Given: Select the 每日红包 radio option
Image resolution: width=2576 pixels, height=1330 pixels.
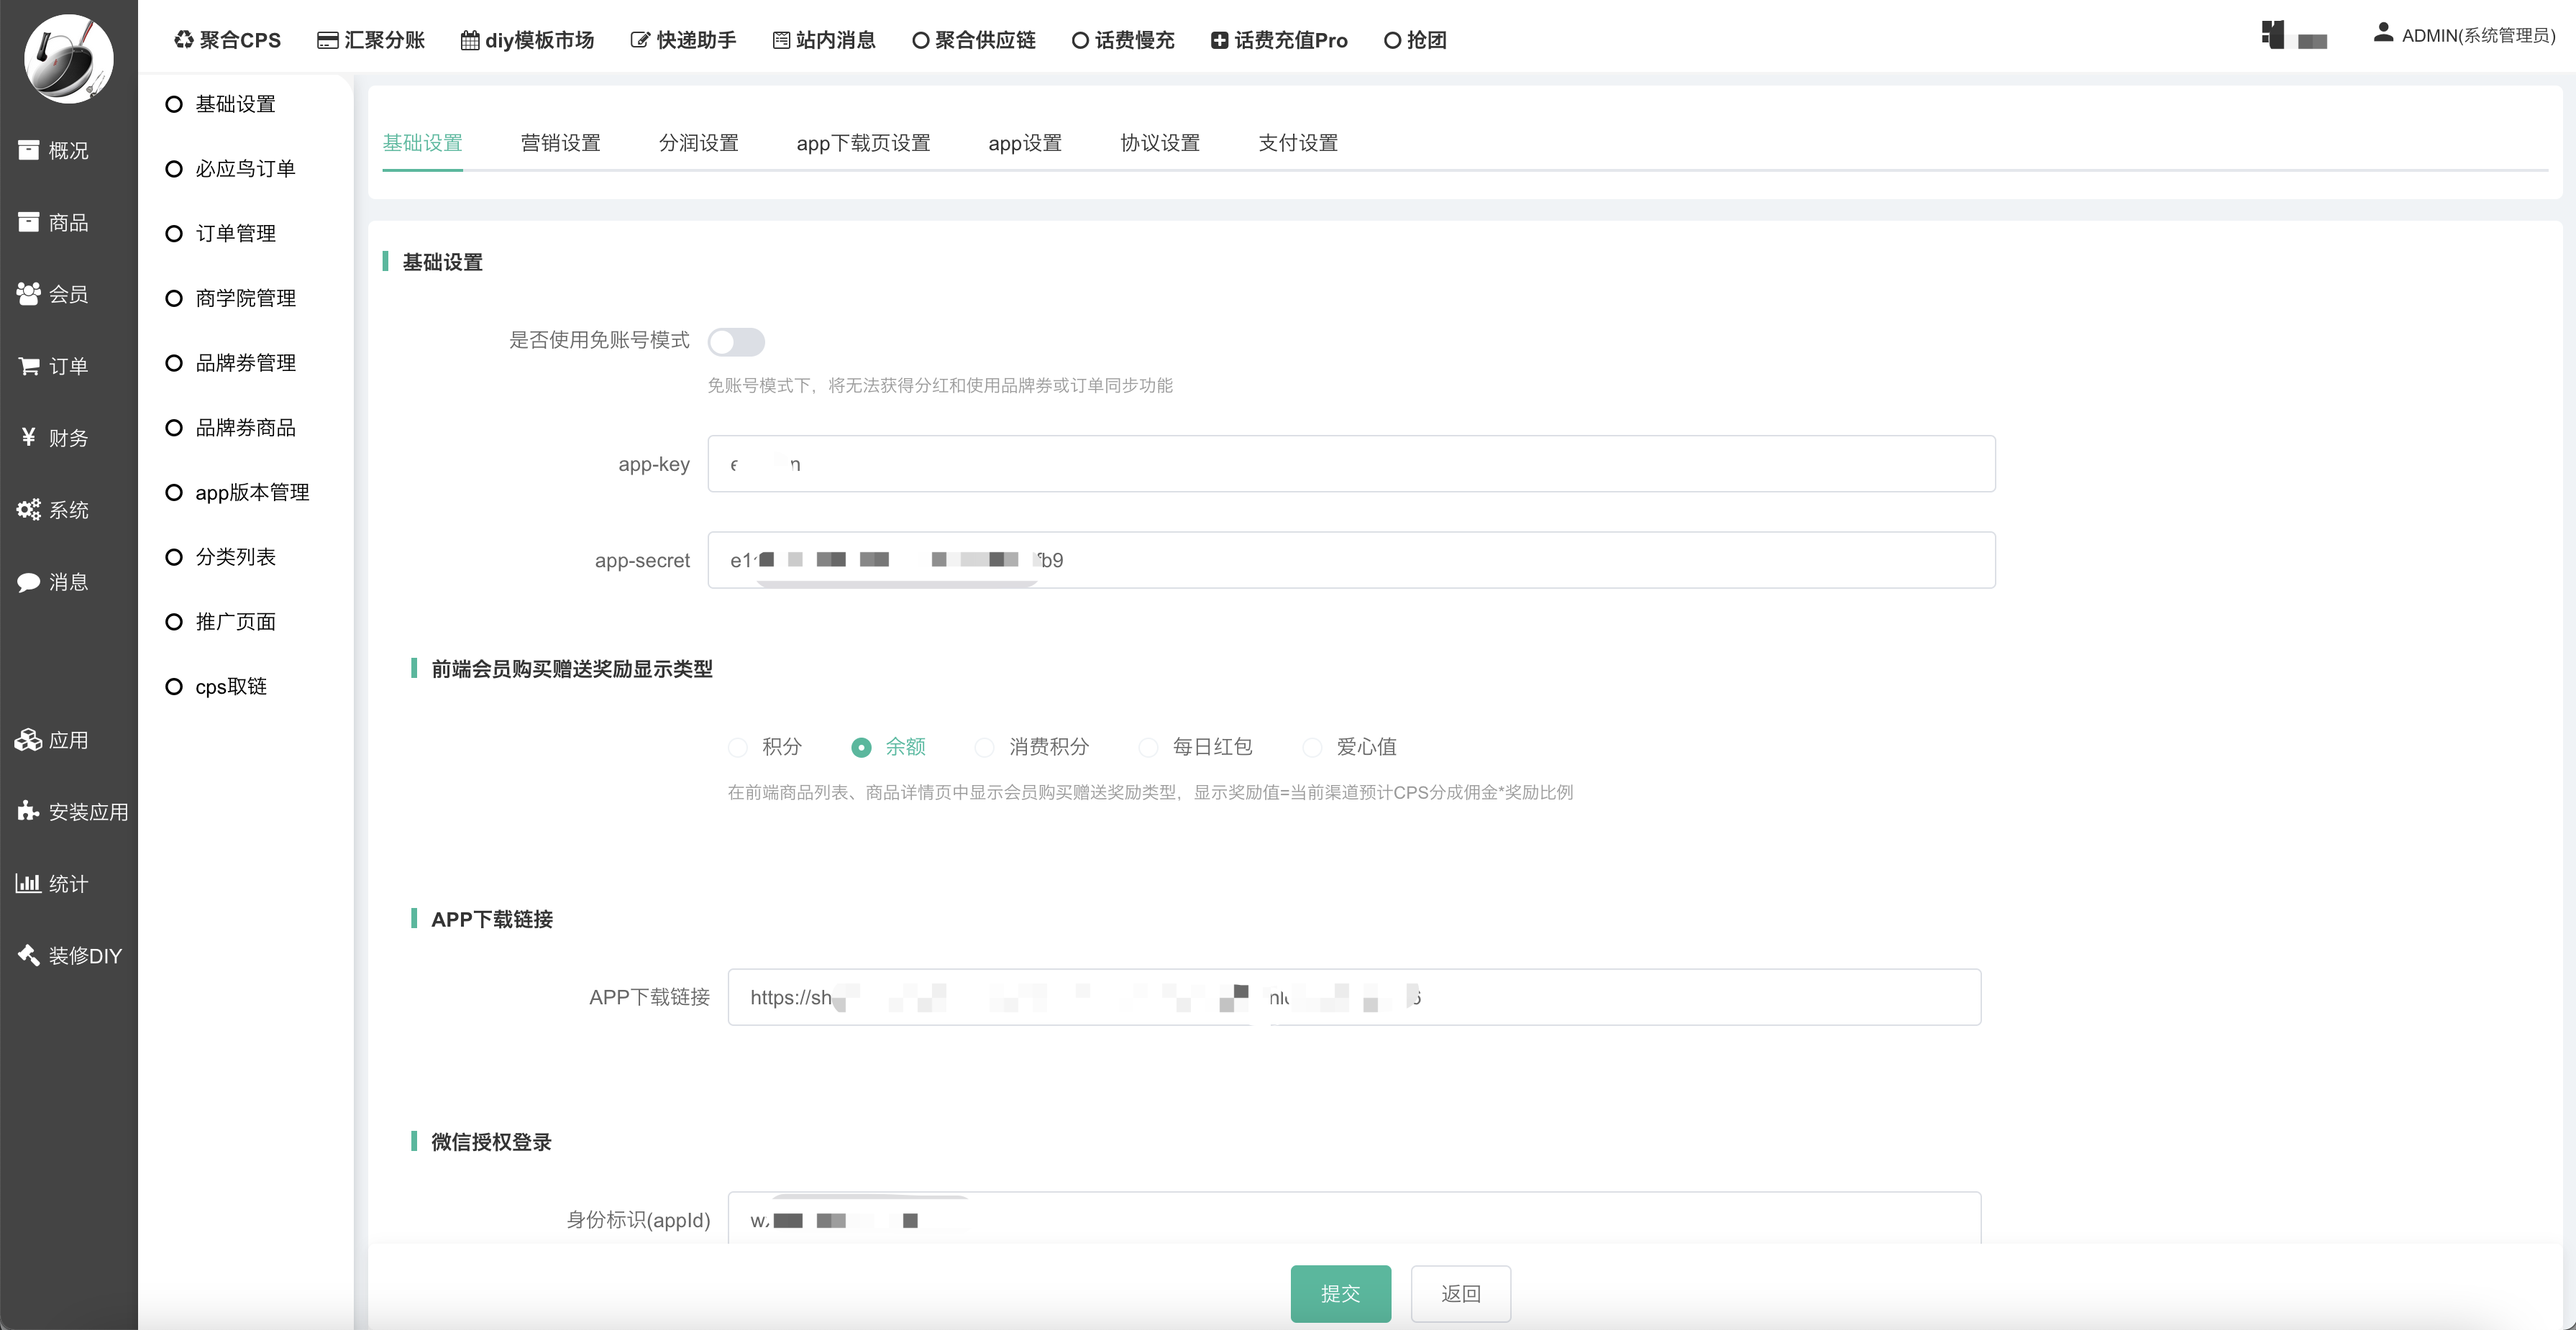Looking at the screenshot, I should (x=1149, y=747).
